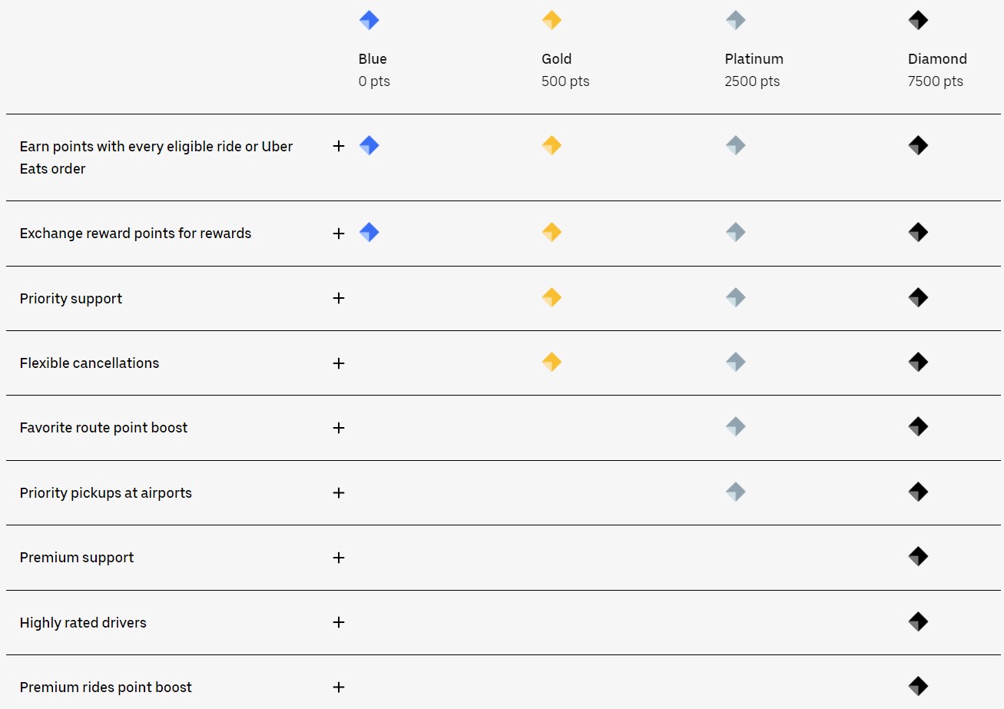Screen dimensions: 1004x709
Task: Click the Platinum tier diamond icon in header
Action: tap(735, 21)
